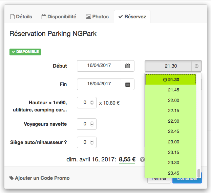
Task: Click the x 10,80 € unit price
Action: 109,103
